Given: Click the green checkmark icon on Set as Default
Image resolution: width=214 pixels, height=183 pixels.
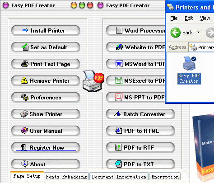Looking at the screenshot, I should click(x=25, y=47).
